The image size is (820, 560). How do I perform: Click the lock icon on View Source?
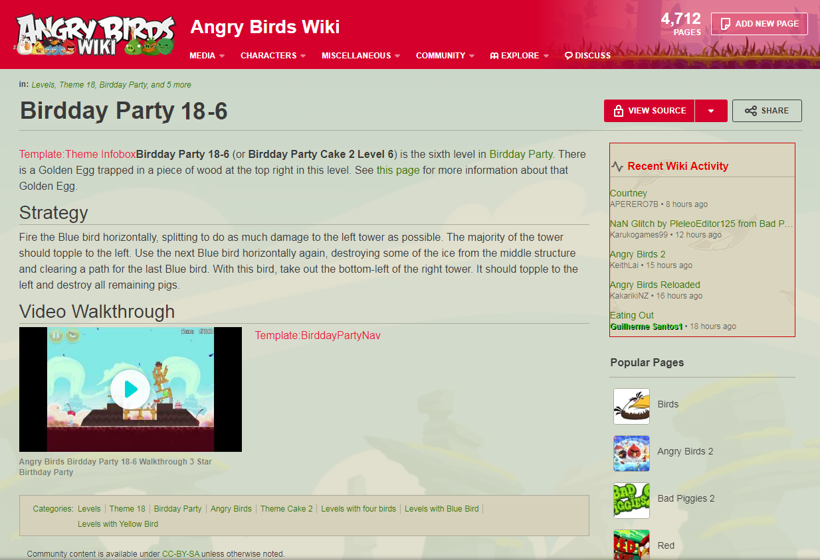[619, 111]
